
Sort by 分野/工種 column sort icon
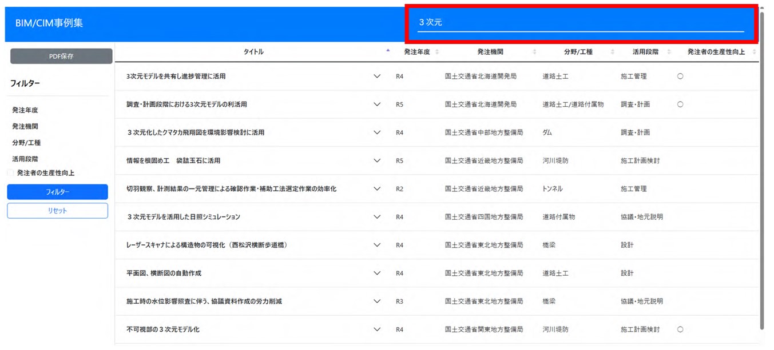[612, 52]
